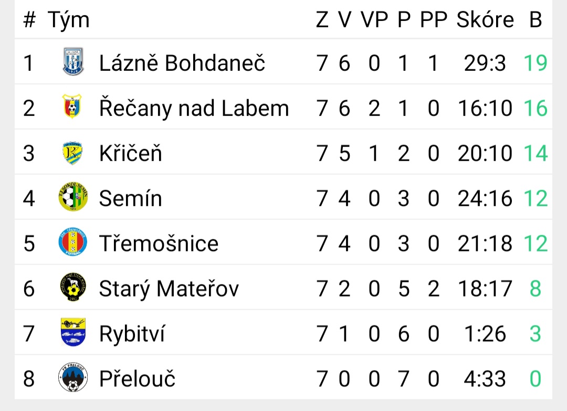Click the Semín team name
Viewport: 567px width, 411px height.
(x=131, y=198)
